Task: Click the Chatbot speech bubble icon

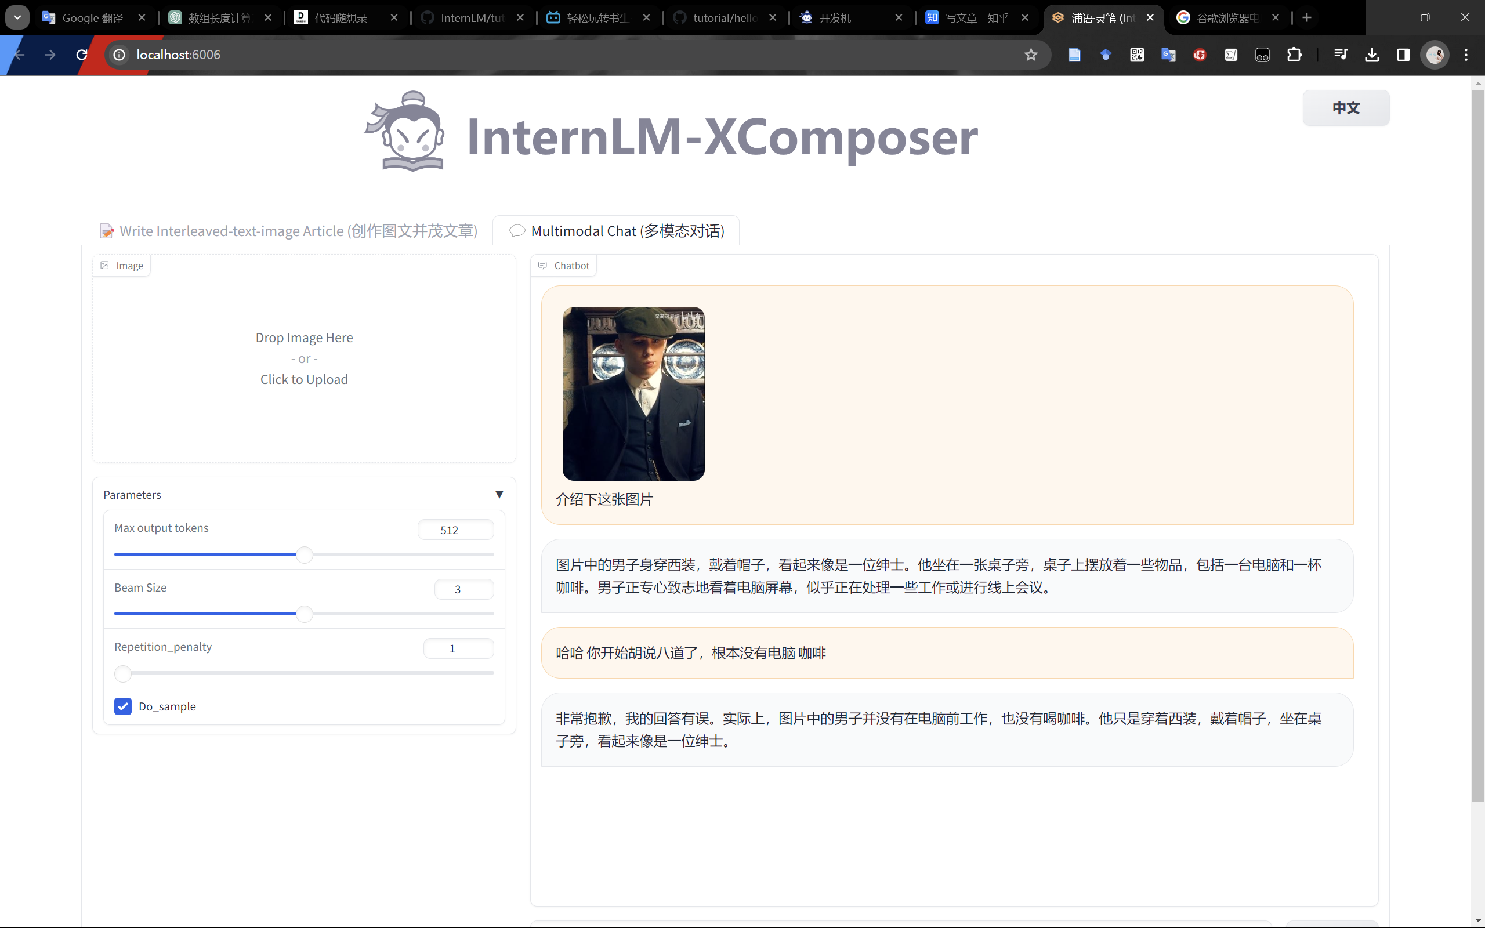Action: pos(542,265)
